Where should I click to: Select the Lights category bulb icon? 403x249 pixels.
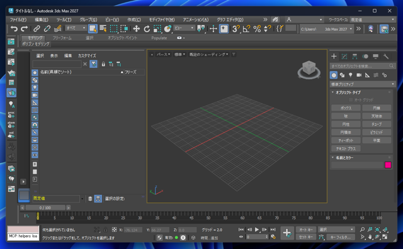point(350,75)
